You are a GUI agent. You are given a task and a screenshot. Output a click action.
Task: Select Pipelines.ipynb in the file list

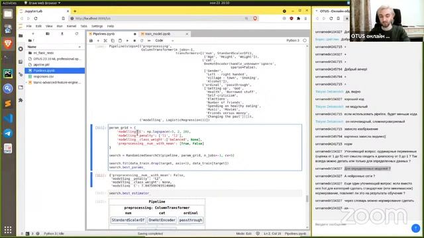click(54, 71)
